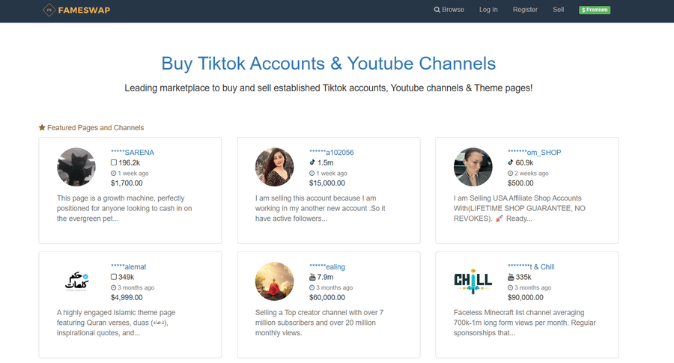Click the green Premium button

click(595, 10)
